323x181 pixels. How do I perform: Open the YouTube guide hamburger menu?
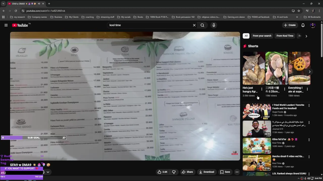(6, 25)
